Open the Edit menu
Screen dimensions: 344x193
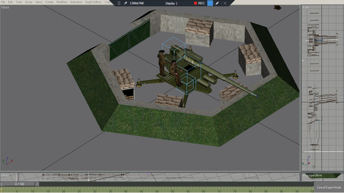click(x=10, y=2)
